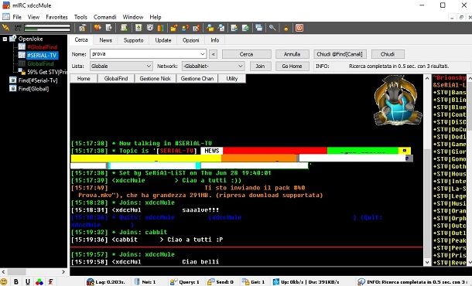Select #SERIAL-TV in the channel tree
Viewport: 472px width, 286px height.
42,56
